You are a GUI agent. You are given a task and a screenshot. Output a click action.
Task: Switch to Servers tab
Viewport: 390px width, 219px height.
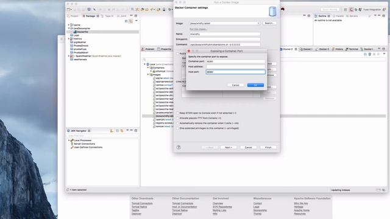click(x=352, y=16)
